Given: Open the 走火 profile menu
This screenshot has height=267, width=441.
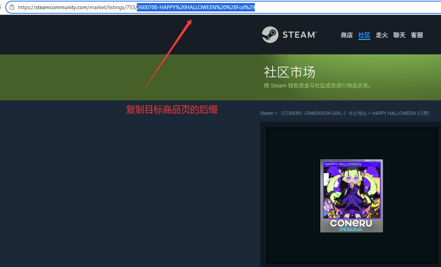Looking at the screenshot, I should [x=381, y=35].
